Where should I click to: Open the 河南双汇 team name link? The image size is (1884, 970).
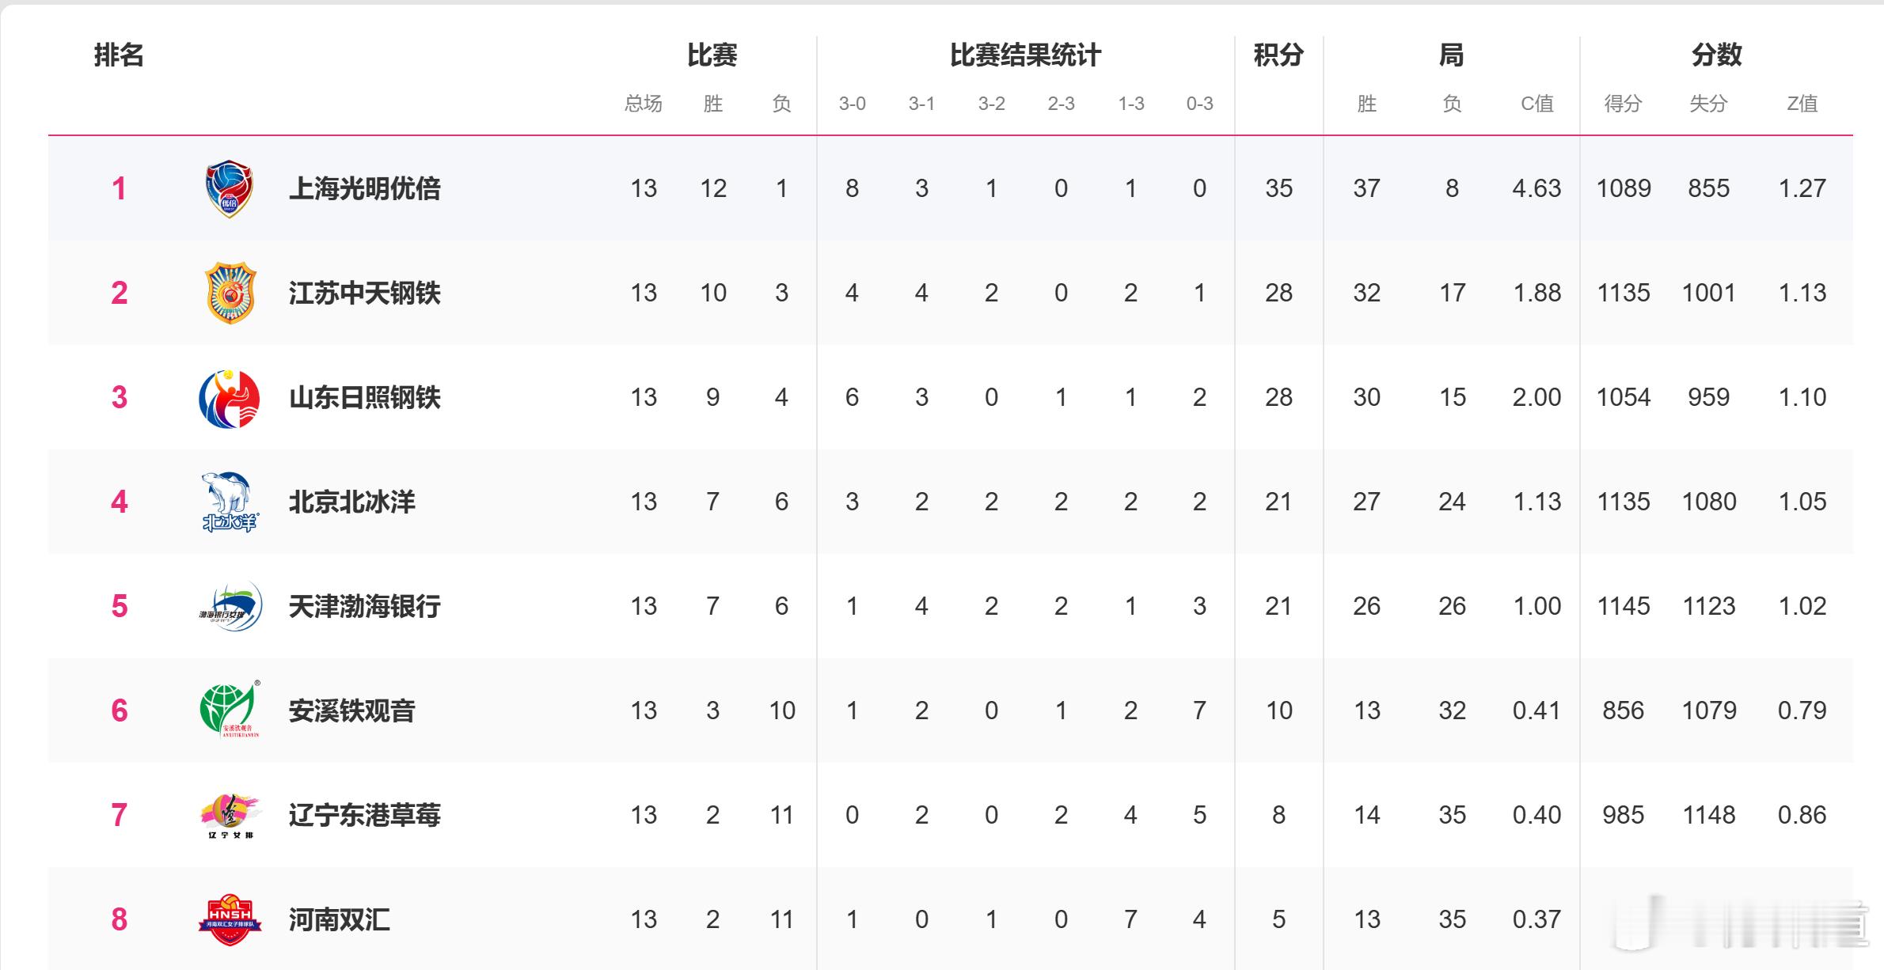(x=339, y=919)
